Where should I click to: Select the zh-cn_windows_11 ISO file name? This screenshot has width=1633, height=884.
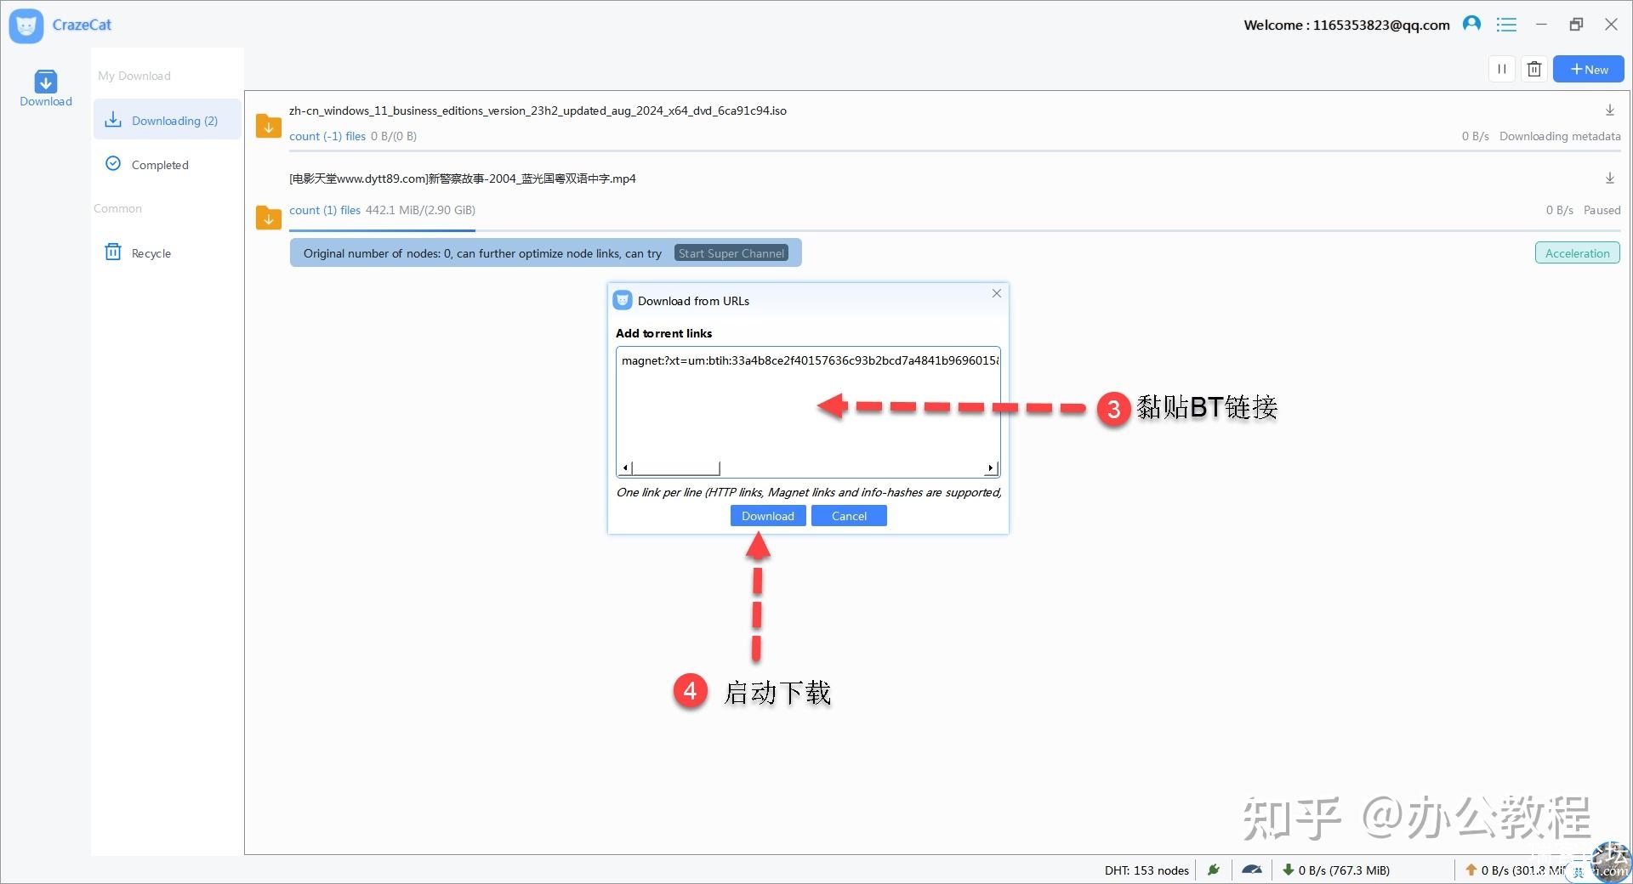538,110
